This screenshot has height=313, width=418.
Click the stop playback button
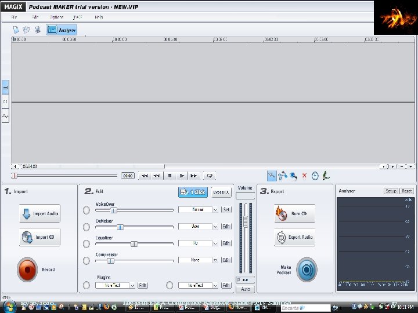[x=170, y=176]
